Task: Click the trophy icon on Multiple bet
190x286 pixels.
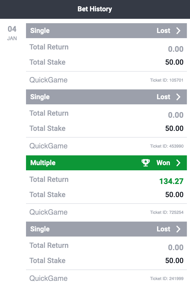Action: click(145, 163)
